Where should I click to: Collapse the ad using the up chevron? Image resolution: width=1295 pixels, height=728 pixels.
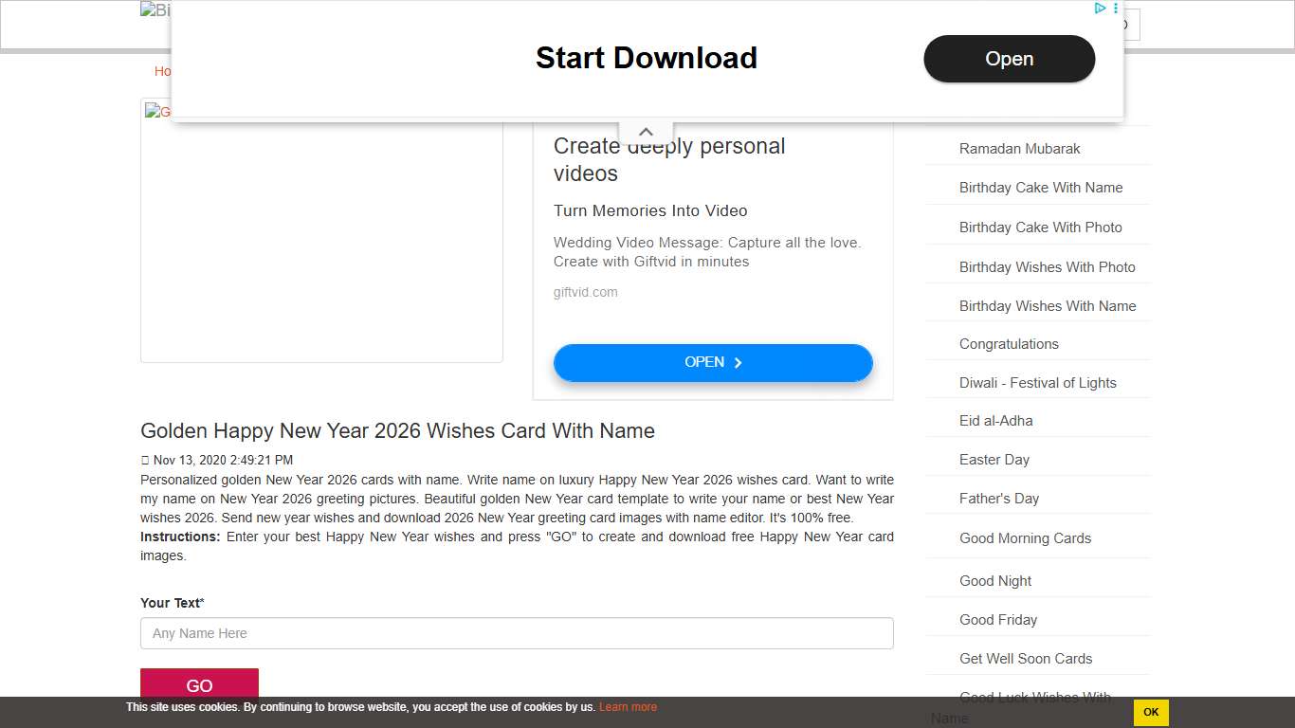tap(646, 131)
